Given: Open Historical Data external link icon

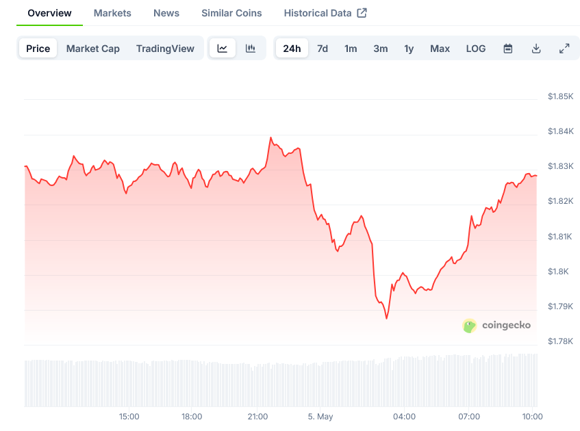Looking at the screenshot, I should 363,12.
